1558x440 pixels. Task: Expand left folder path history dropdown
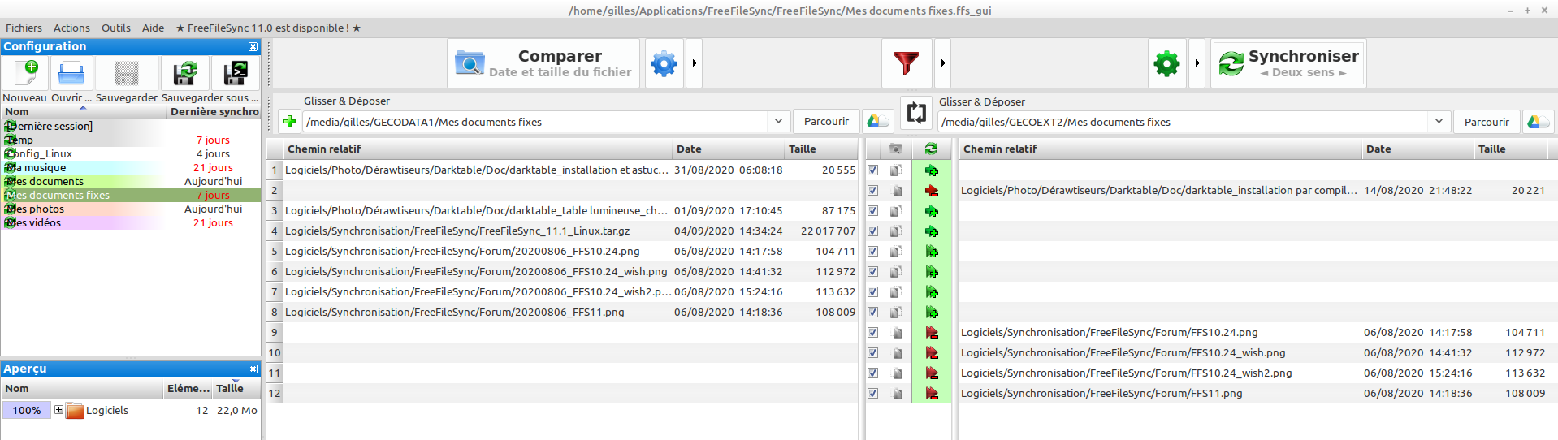point(778,122)
